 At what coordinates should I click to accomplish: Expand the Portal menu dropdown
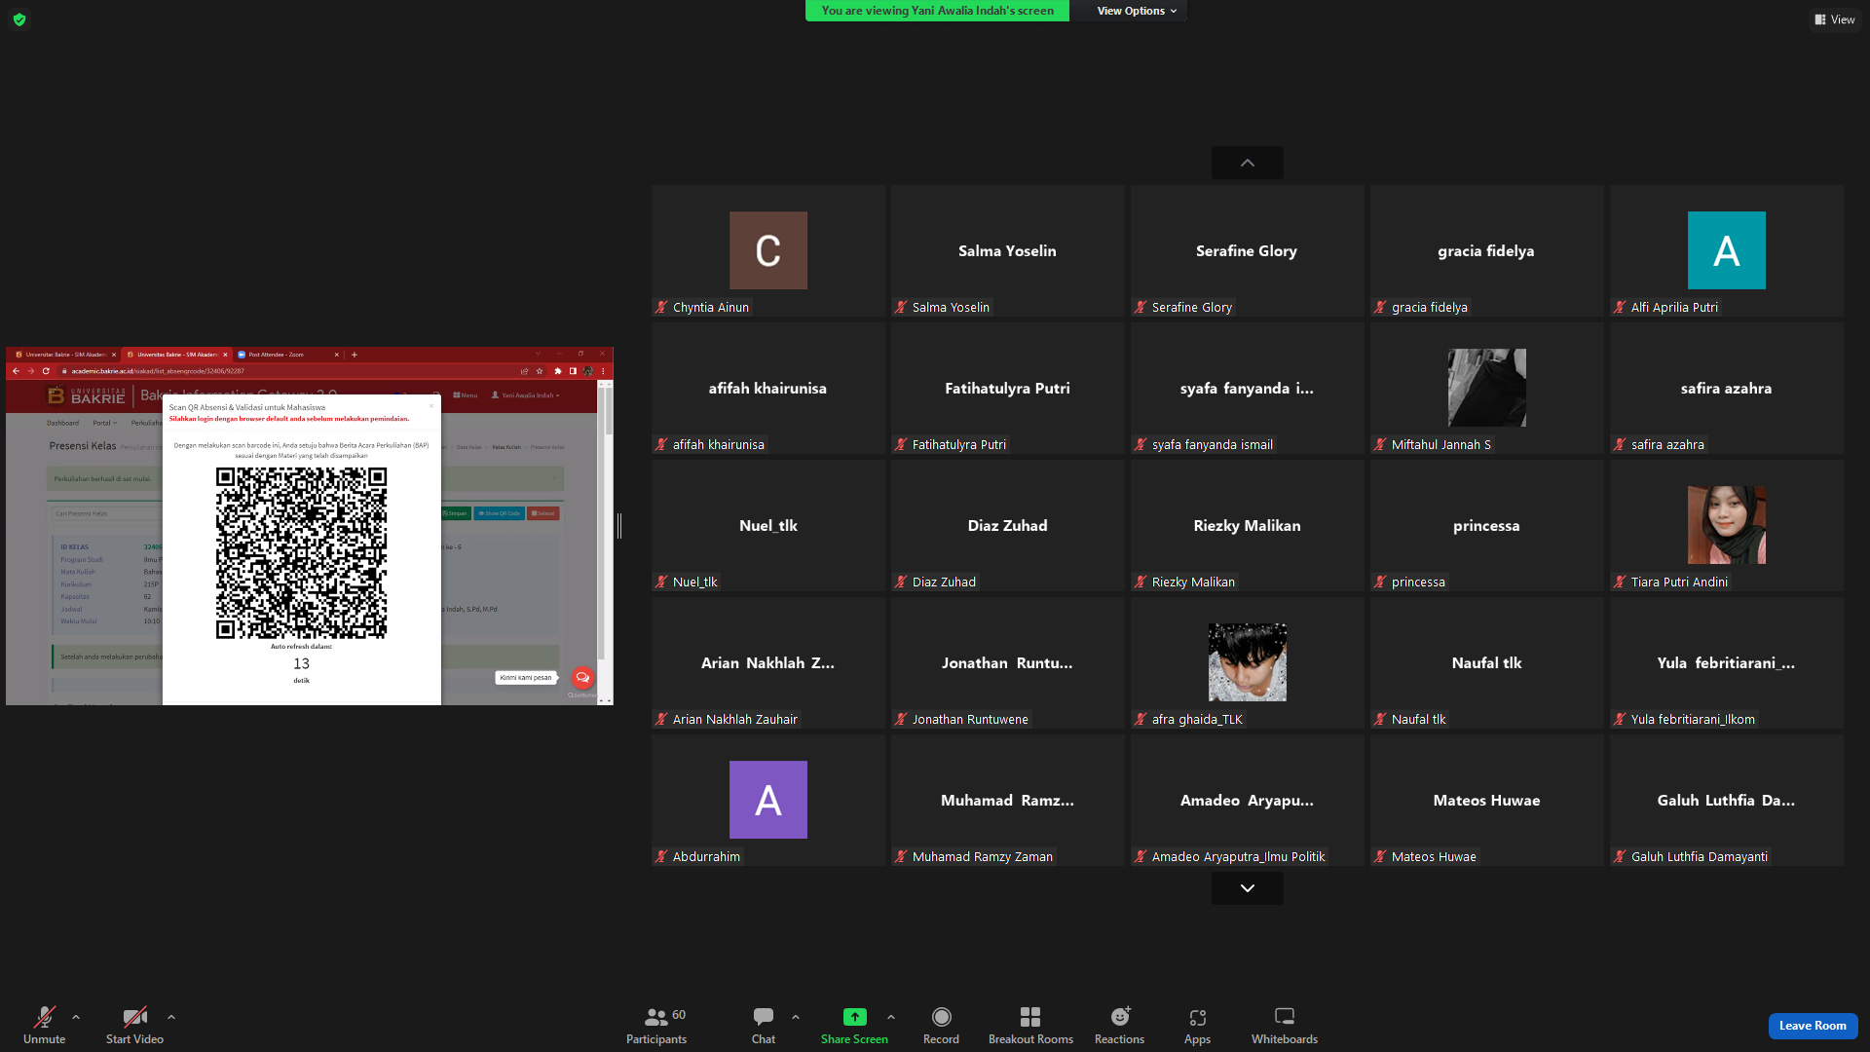(104, 423)
